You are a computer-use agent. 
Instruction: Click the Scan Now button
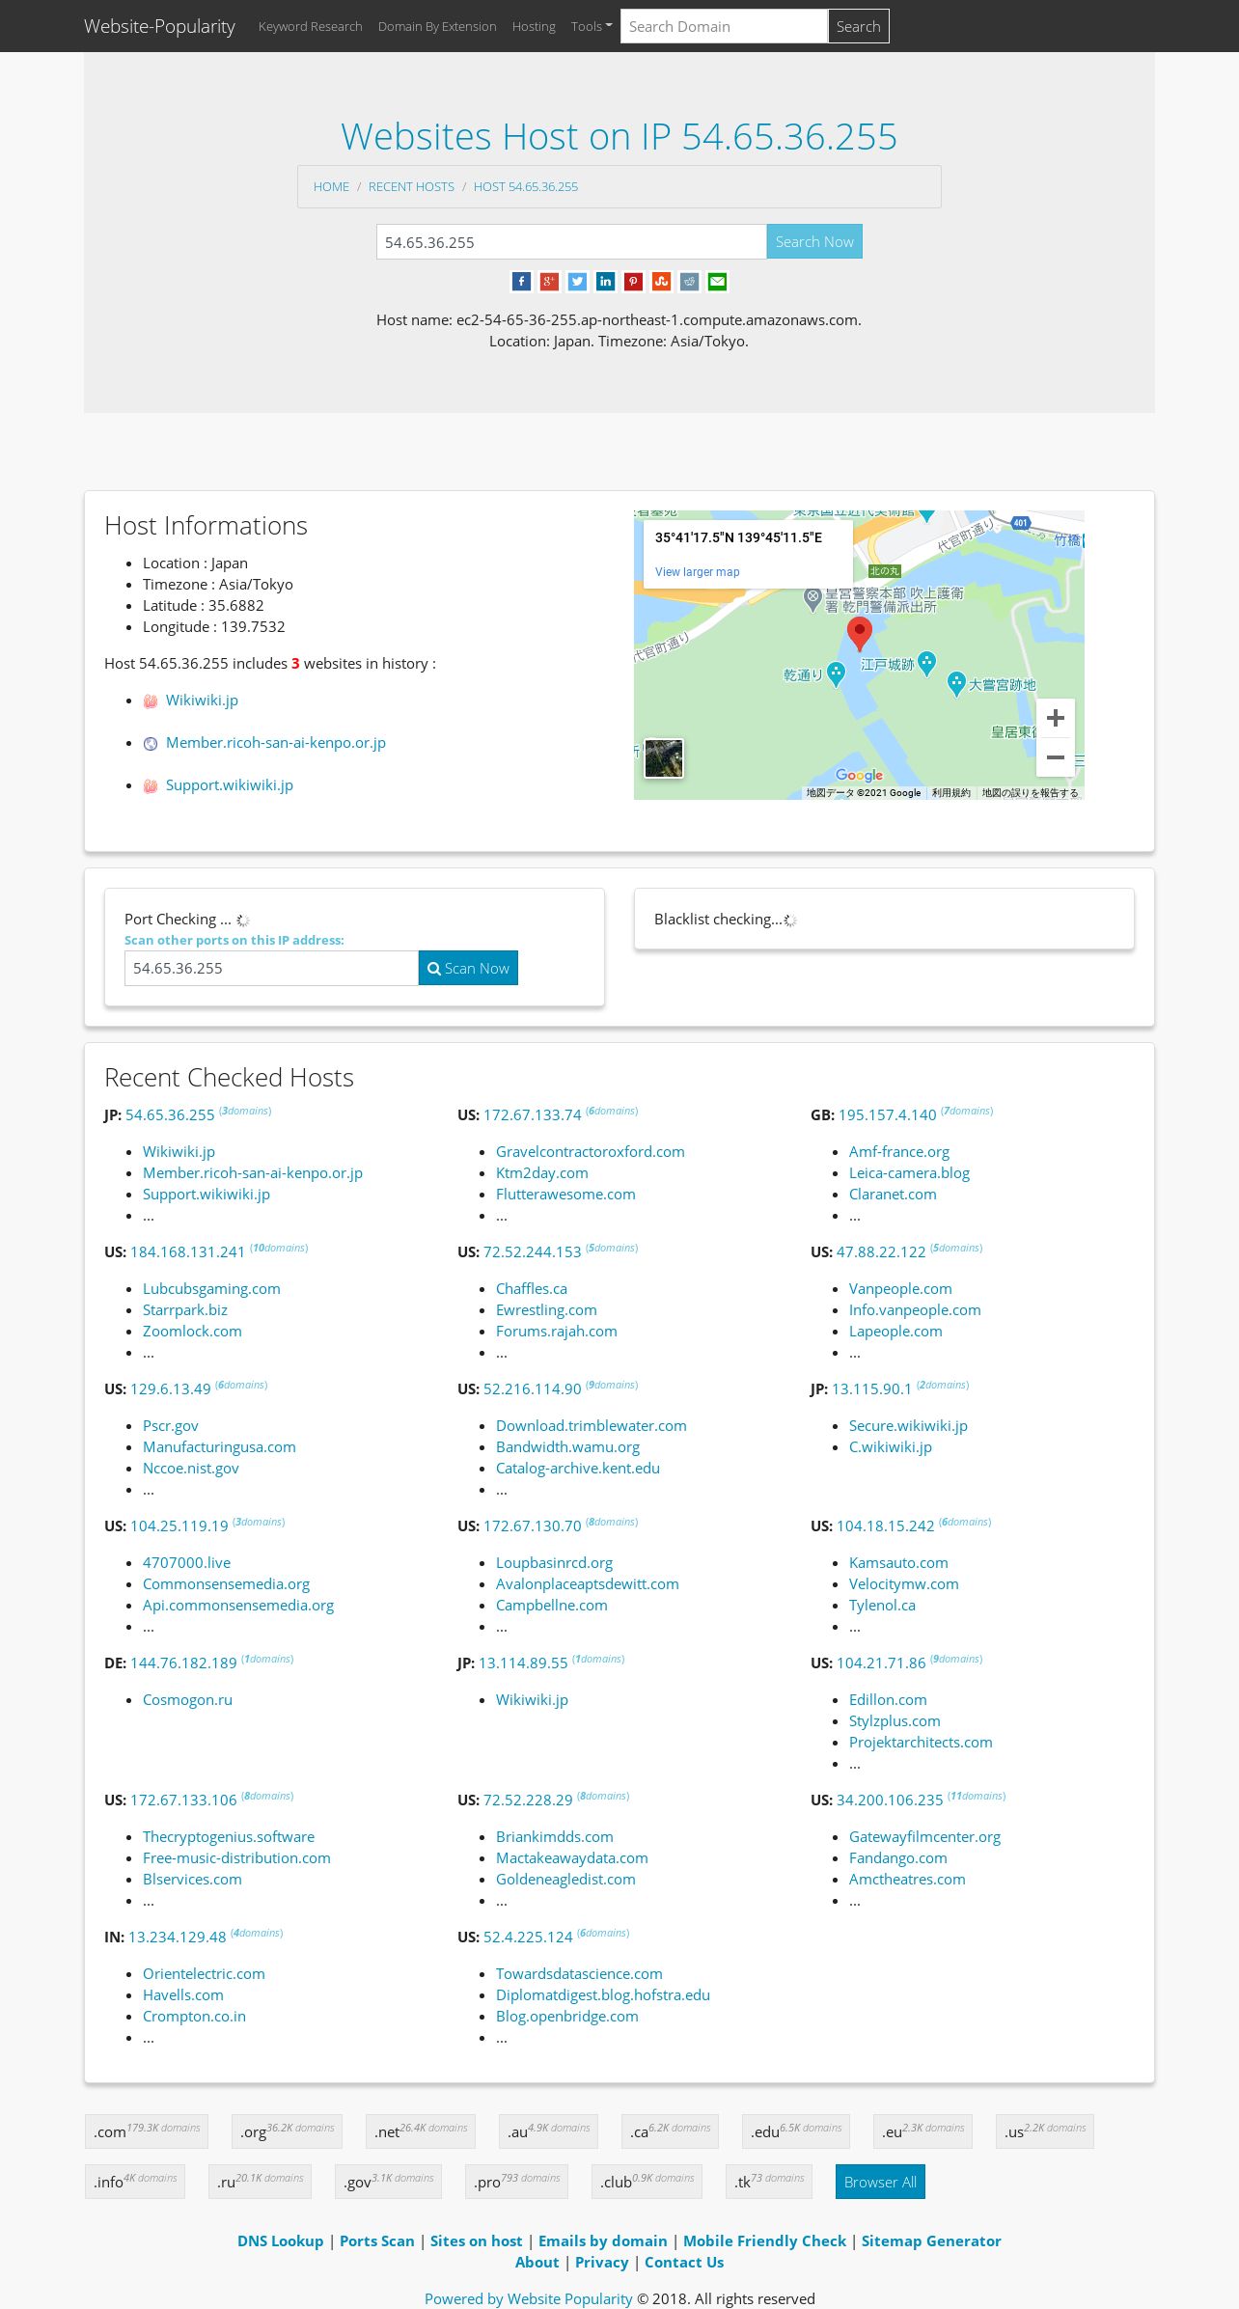[468, 968]
